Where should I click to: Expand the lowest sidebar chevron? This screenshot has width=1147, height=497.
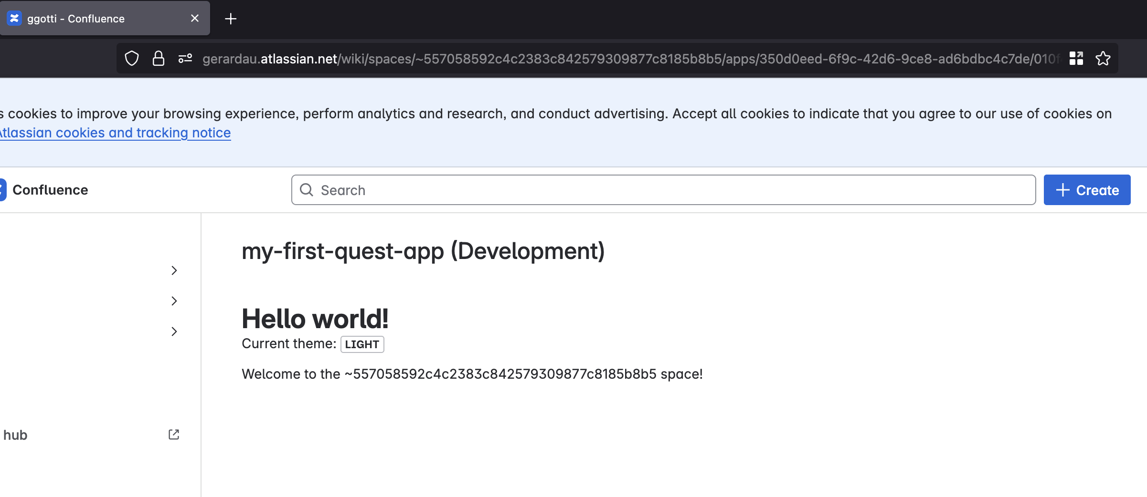174,331
